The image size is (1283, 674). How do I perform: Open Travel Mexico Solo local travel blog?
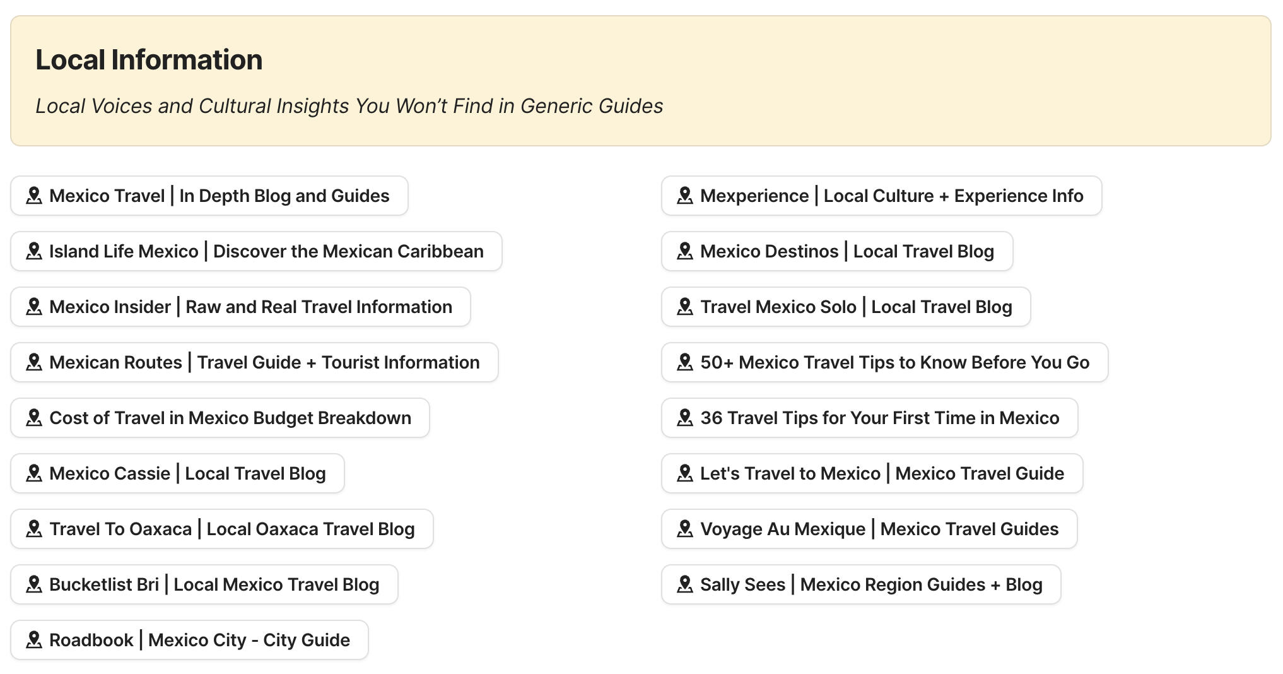[x=845, y=307]
